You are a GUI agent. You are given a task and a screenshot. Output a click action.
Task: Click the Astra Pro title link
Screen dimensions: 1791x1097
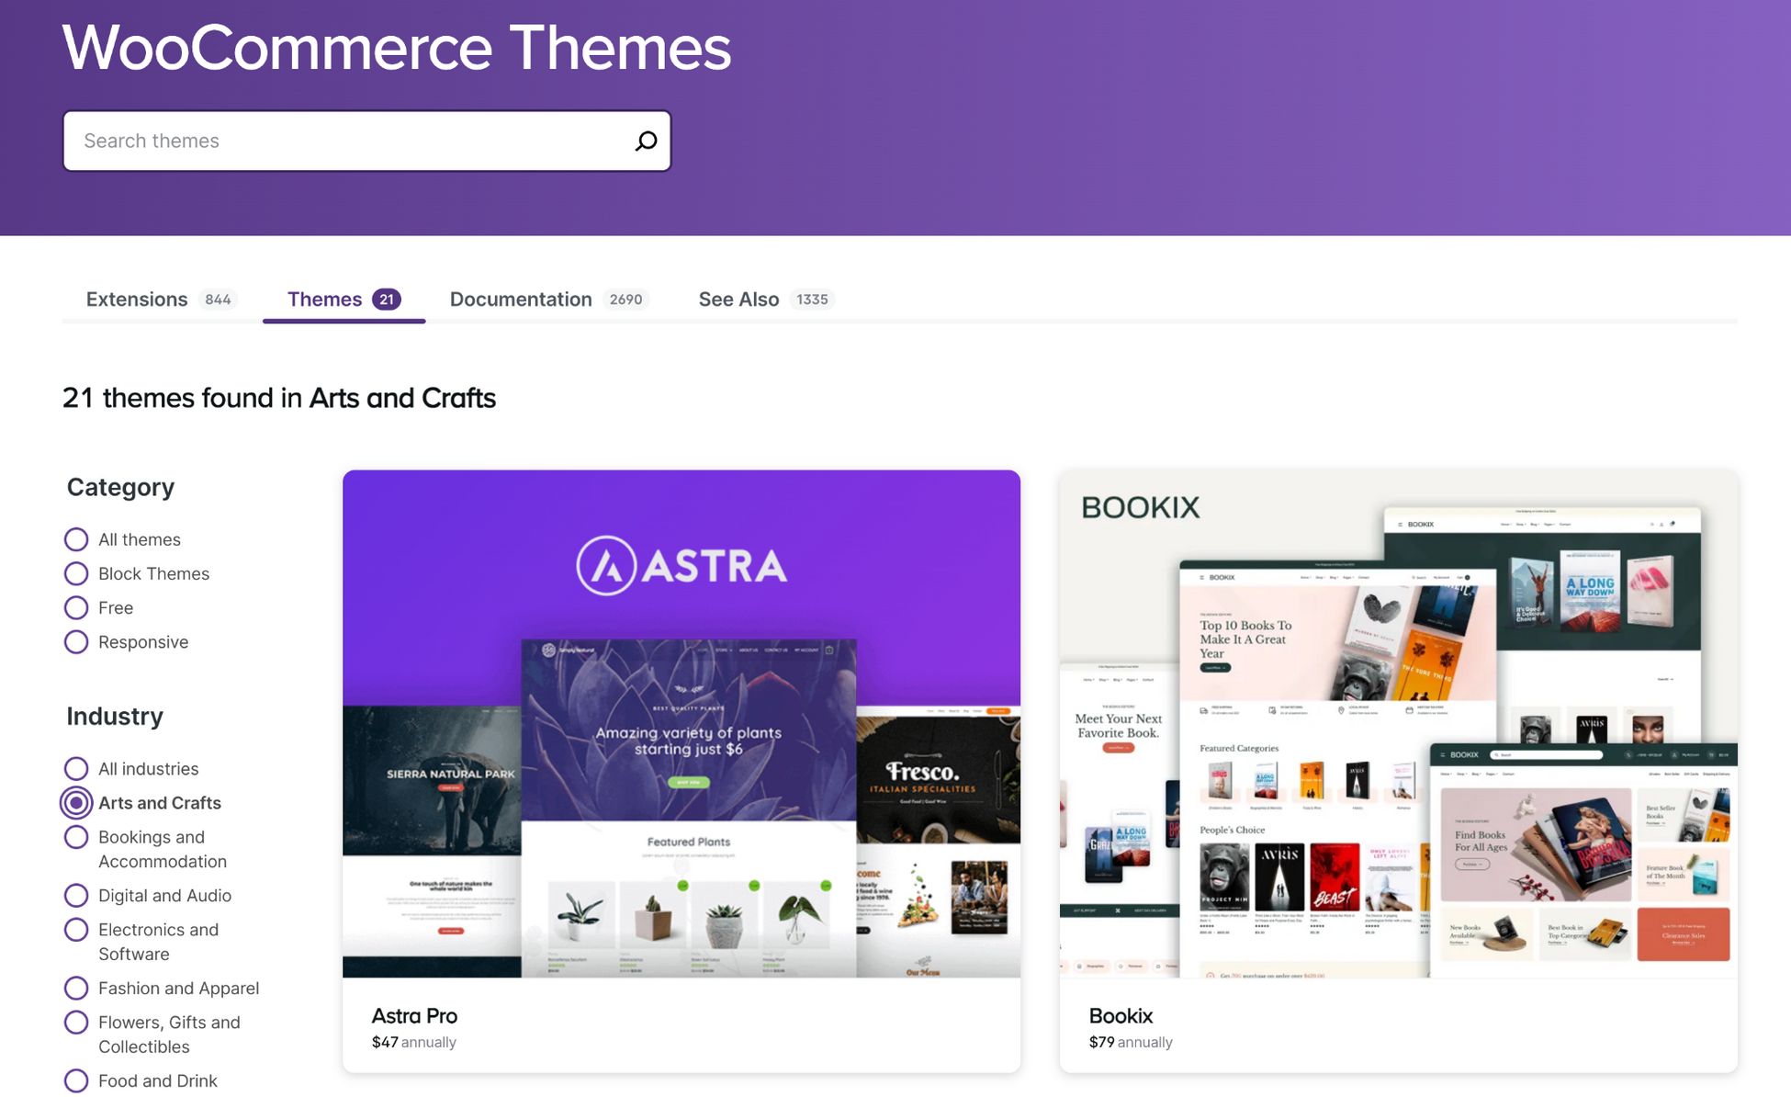pos(414,1015)
